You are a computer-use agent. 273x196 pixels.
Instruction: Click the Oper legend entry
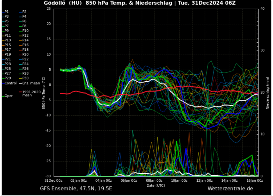pos(9,96)
